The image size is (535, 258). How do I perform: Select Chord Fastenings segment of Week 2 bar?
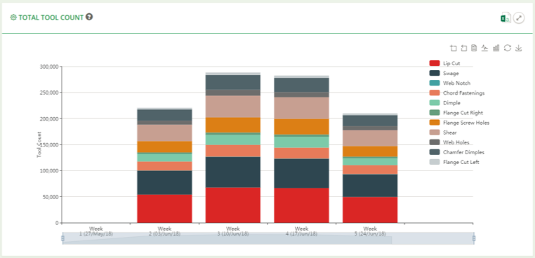pos(164,166)
